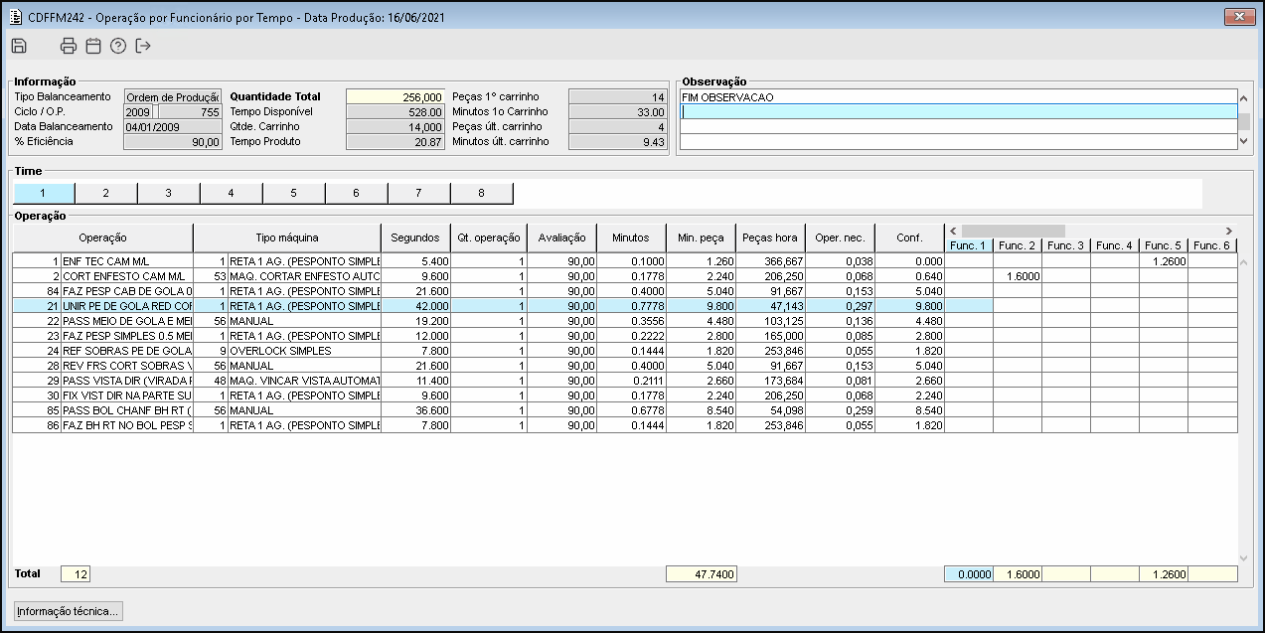Viewport: 1265px width, 633px height.
Task: Click Func. 2 cell with value 1.6000
Action: click(x=1018, y=276)
